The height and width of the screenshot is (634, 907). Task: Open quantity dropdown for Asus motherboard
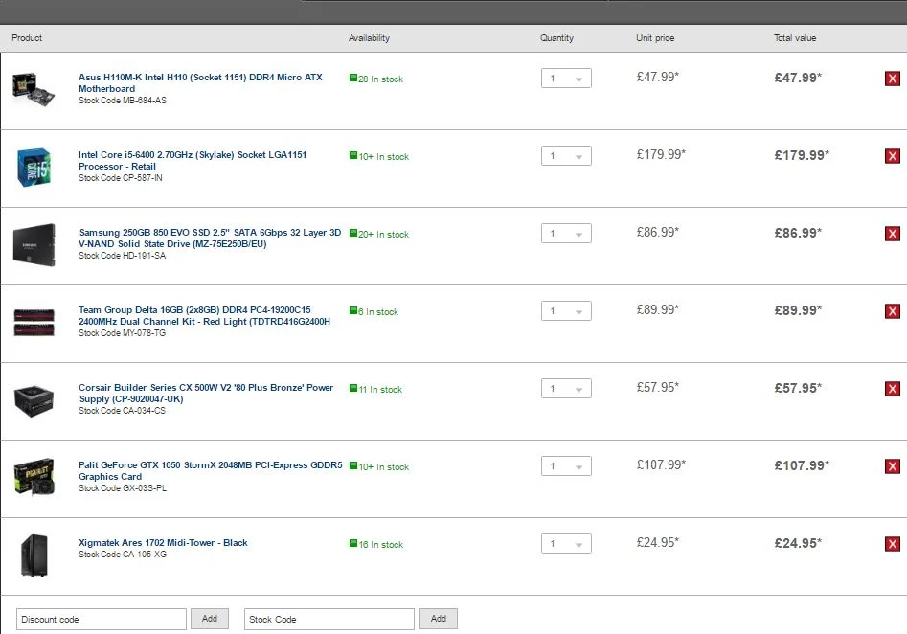[566, 79]
